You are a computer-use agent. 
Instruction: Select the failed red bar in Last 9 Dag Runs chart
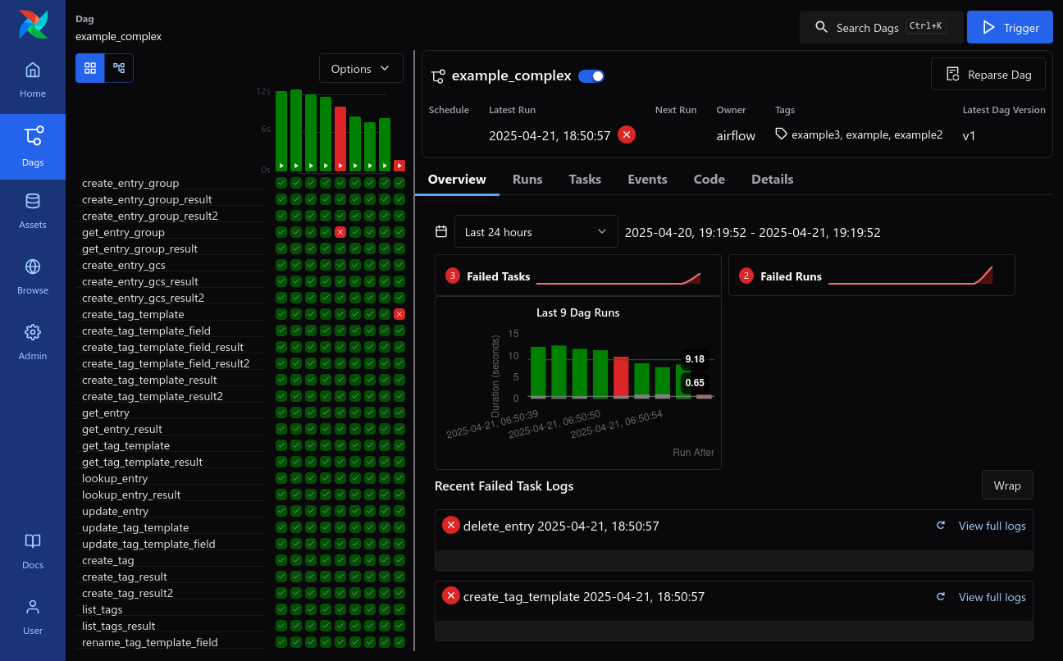coord(622,377)
